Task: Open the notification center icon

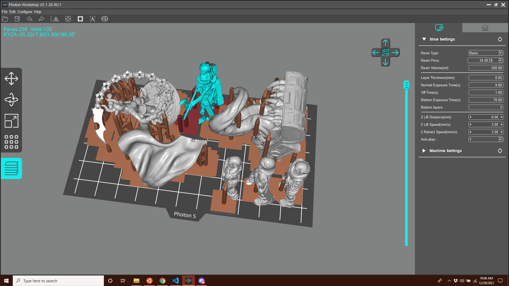Action: click(500, 281)
